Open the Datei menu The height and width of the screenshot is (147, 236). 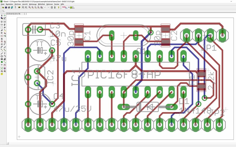(x=3, y=4)
